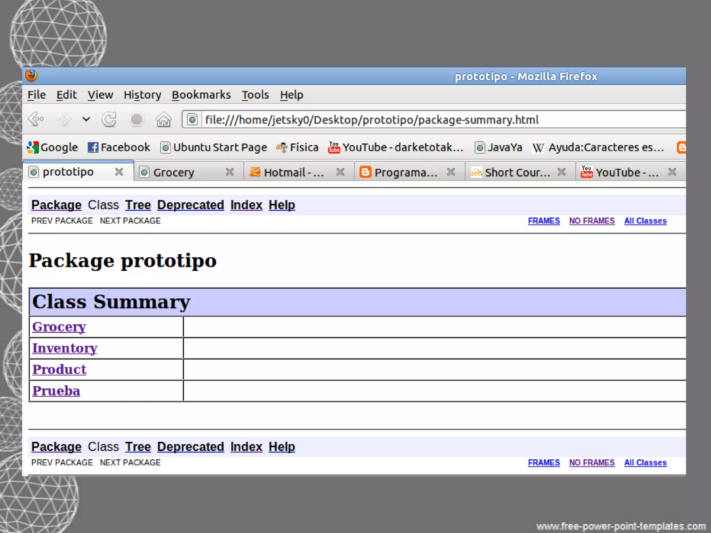Expand the recent pages history dropdown arrow

[86, 119]
